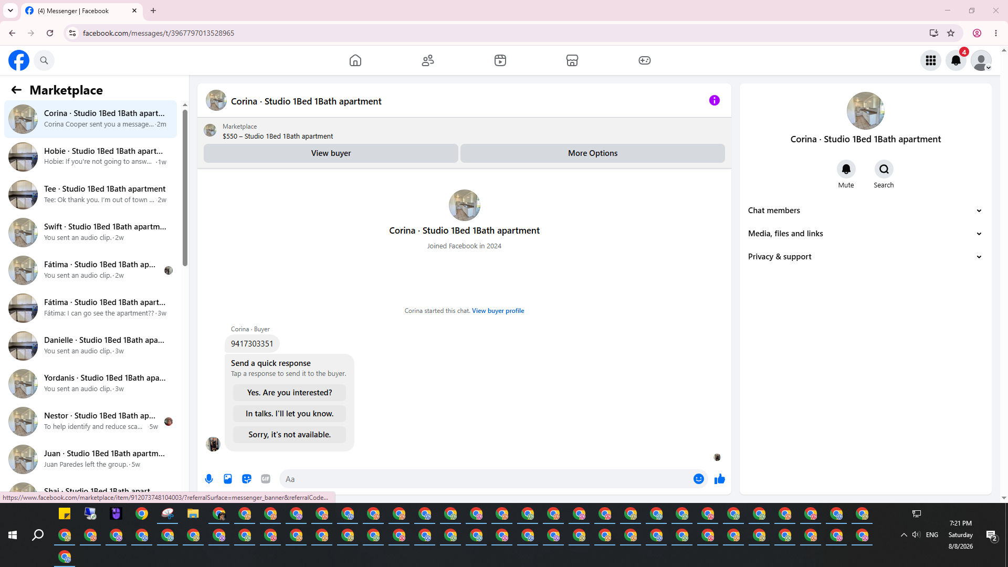
Task: Record a voice clip with microphone icon
Action: 209,479
